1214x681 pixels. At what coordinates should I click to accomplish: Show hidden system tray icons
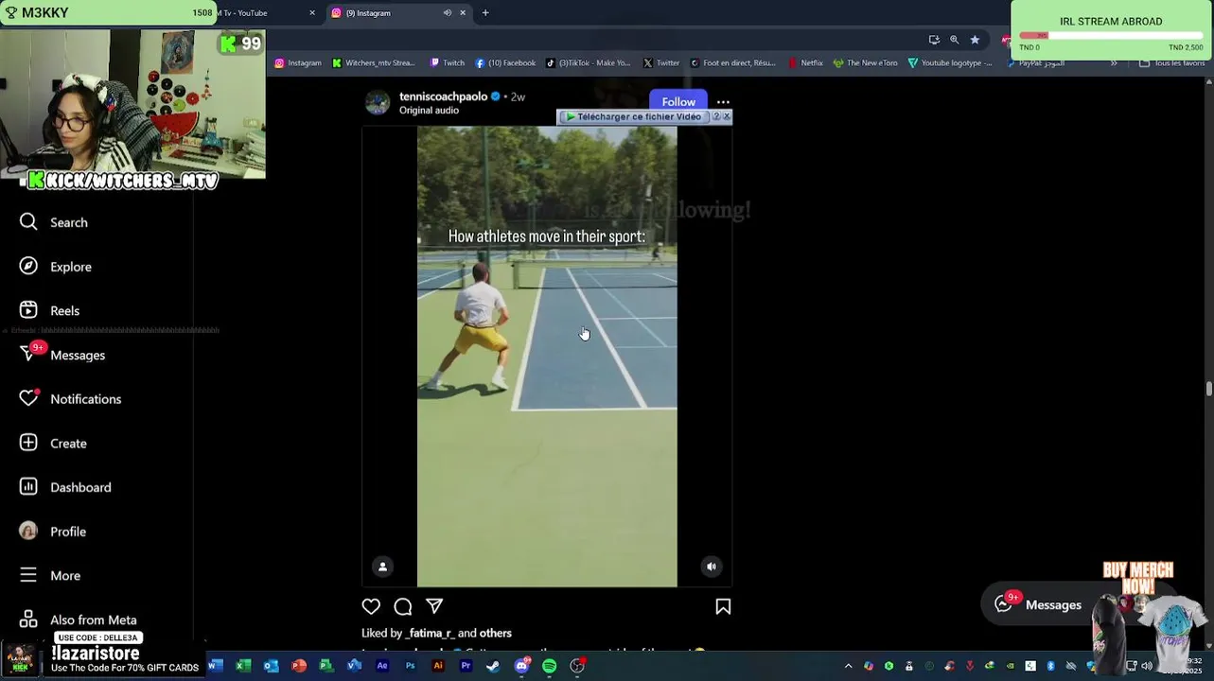(x=848, y=666)
